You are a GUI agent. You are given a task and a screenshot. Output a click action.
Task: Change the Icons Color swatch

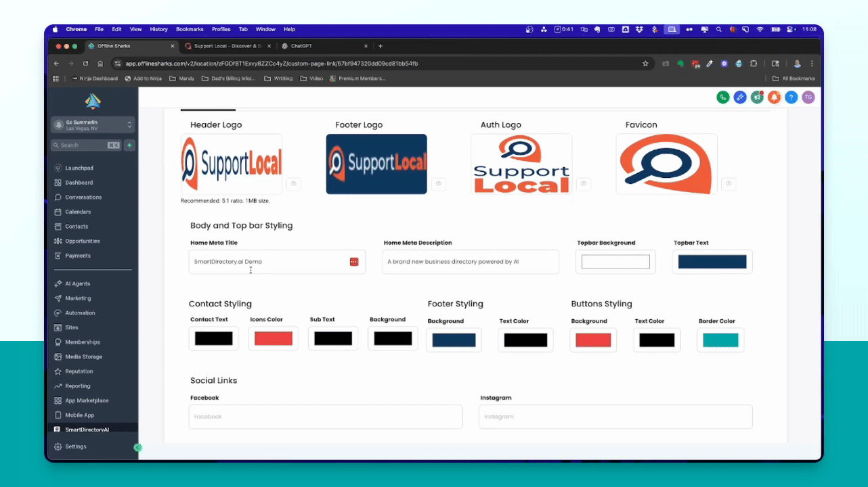click(274, 338)
